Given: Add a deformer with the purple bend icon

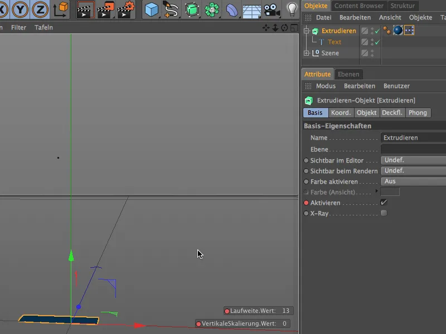Looking at the screenshot, I should [232, 10].
